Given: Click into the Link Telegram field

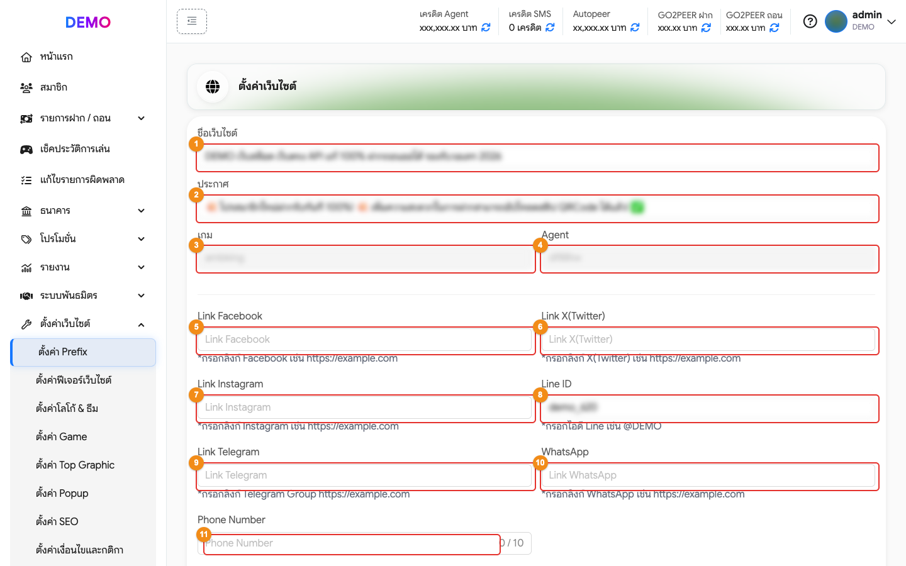Looking at the screenshot, I should [366, 476].
